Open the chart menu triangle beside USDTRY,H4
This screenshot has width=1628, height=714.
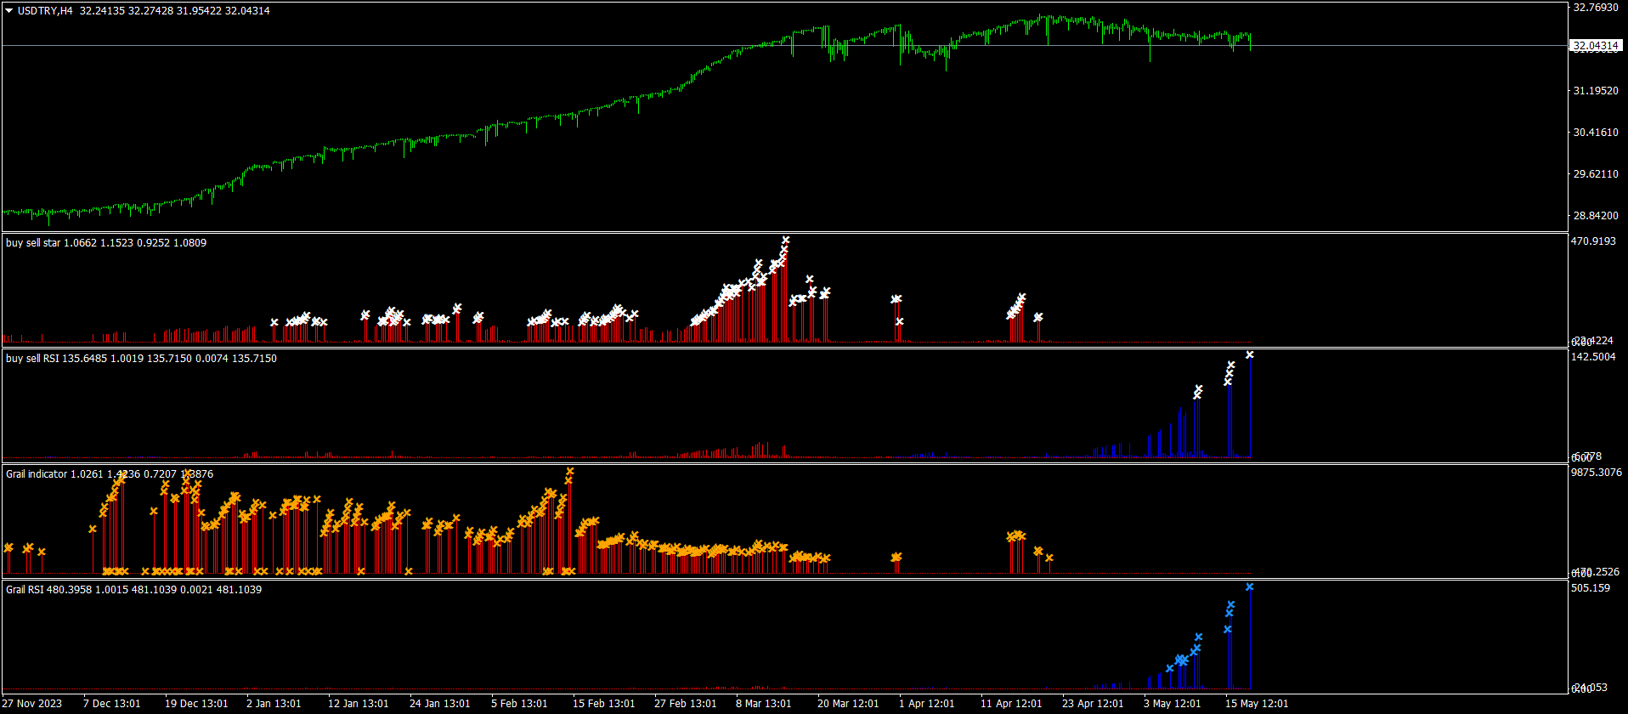tap(9, 11)
